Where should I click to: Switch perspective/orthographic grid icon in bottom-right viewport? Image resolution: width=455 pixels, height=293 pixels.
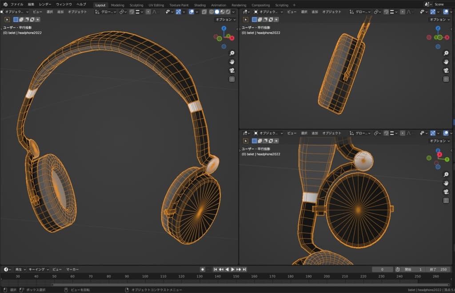tap(446, 201)
